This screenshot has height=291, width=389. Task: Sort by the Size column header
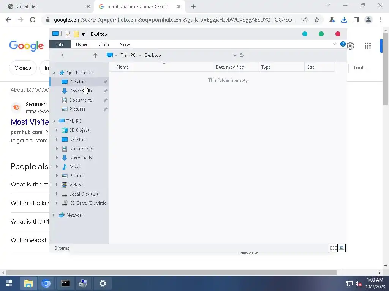pyautogui.click(x=319, y=67)
